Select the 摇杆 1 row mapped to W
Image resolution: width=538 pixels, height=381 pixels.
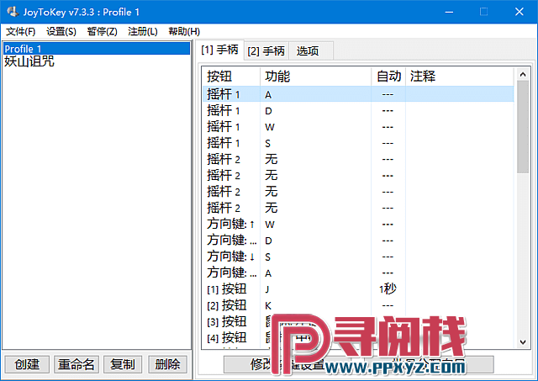click(358, 127)
